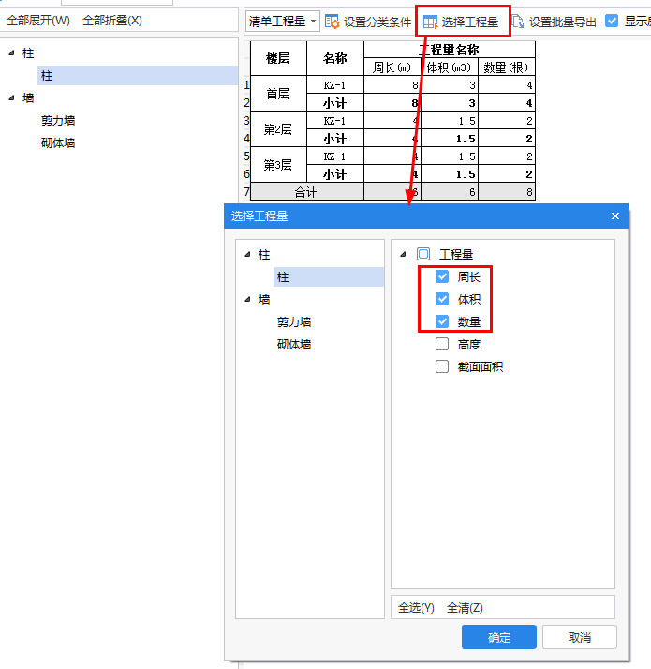Click the 取消 button
Viewport: 651px width, 669px height.
(580, 637)
